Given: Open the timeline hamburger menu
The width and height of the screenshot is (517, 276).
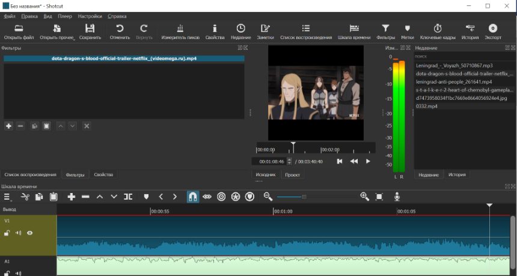Looking at the screenshot, I should tap(7, 197).
